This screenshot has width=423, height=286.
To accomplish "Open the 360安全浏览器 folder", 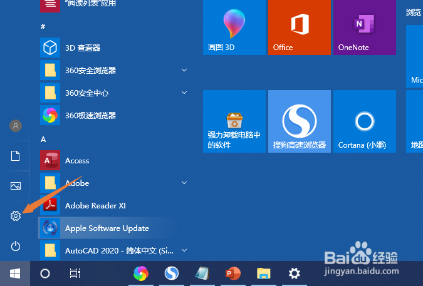I will pos(113,70).
